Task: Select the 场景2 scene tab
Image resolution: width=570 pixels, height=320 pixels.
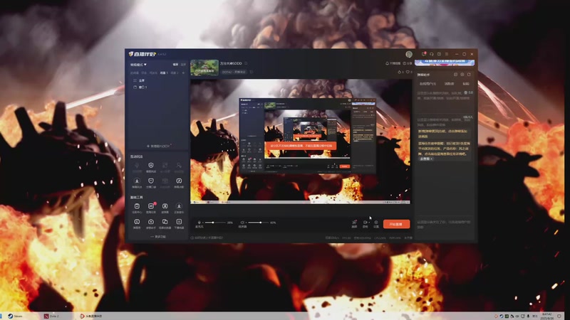Action: pyautogui.click(x=175, y=73)
